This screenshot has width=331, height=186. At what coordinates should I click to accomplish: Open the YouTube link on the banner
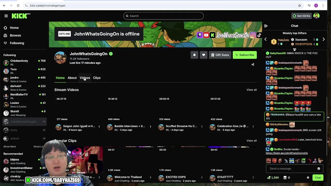(206, 35)
